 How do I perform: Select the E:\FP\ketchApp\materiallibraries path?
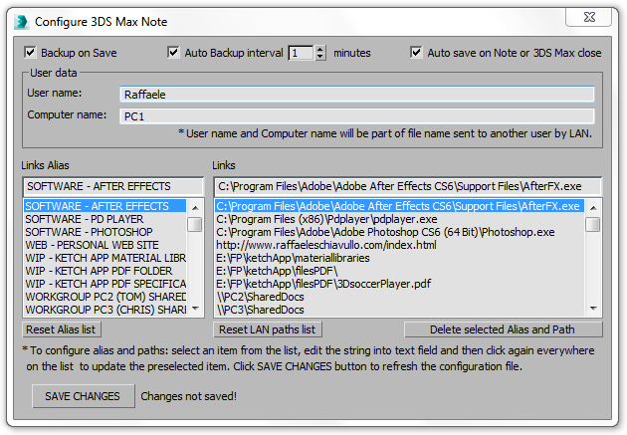(399, 258)
